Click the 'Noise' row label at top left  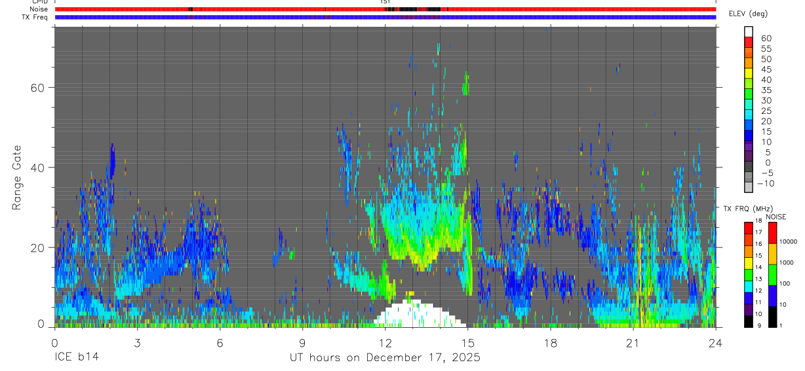pyautogui.click(x=40, y=9)
